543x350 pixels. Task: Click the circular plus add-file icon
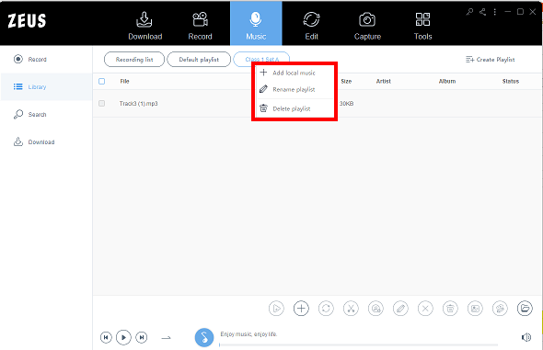tap(301, 308)
